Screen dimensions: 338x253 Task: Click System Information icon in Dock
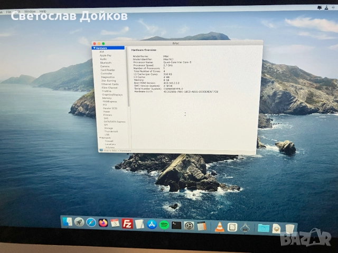[245, 228]
